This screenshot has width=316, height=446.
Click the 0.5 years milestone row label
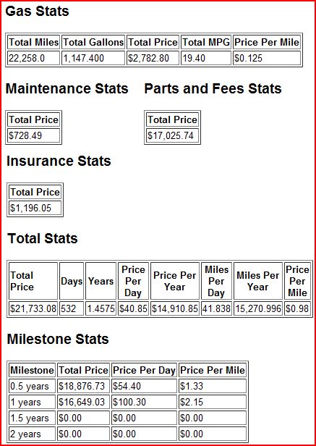pos(32,387)
